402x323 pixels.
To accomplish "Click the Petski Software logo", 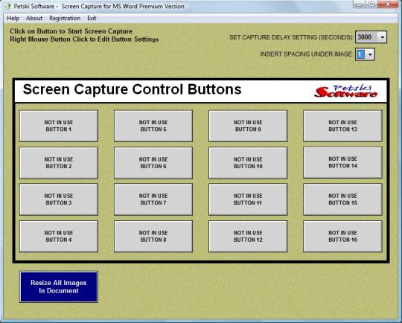I will pyautogui.click(x=345, y=92).
